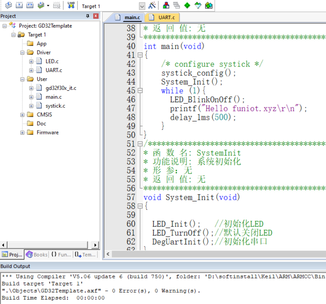This screenshot has height=304, width=326.
Task: Fold the System_Init body at line 58
Action: coord(140,206)
